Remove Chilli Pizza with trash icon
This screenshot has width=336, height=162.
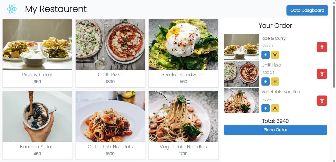(x=322, y=74)
